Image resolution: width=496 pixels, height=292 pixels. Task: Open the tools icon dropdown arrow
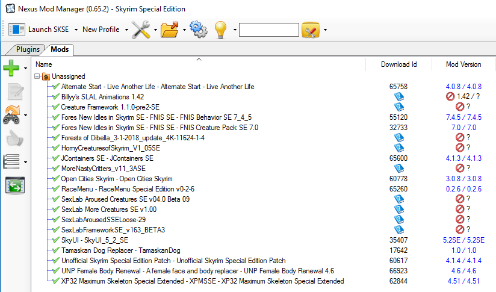155,30
